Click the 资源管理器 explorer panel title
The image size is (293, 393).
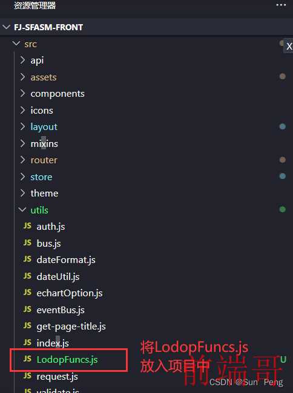tap(35, 5)
